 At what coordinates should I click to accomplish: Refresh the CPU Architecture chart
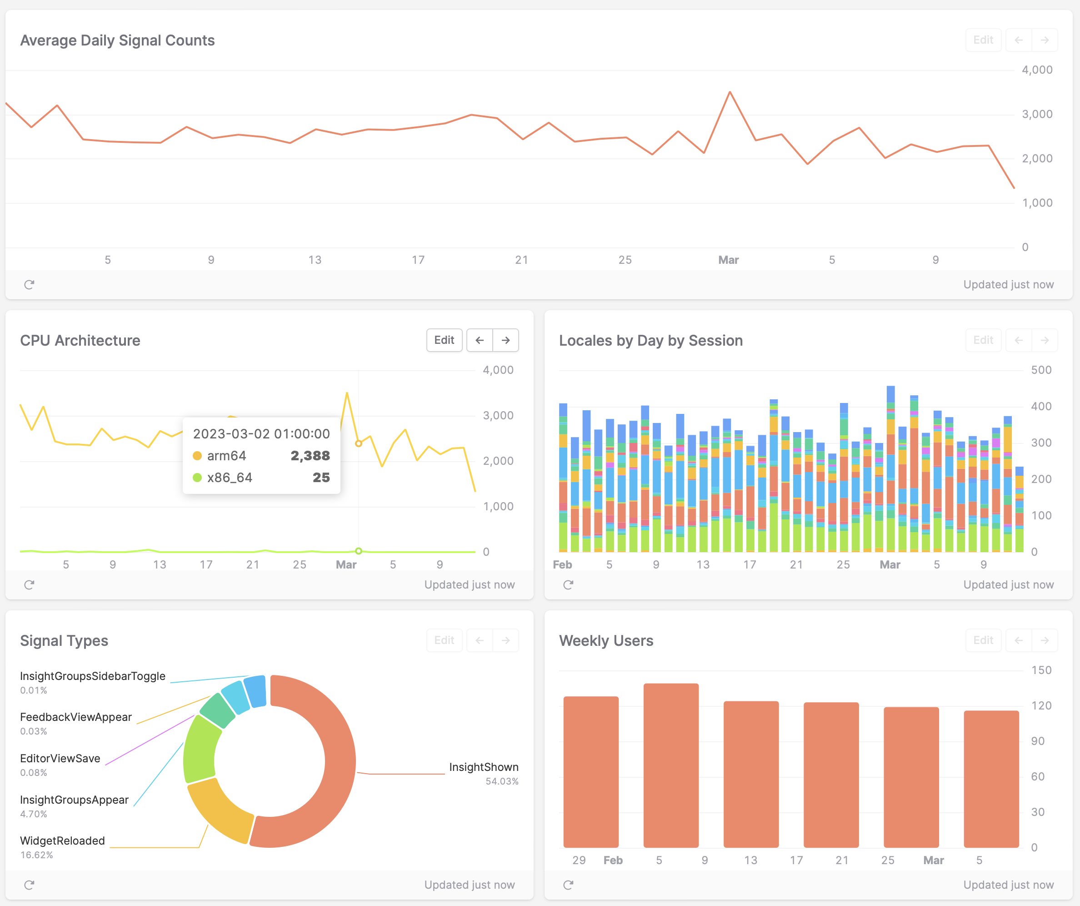tap(29, 584)
